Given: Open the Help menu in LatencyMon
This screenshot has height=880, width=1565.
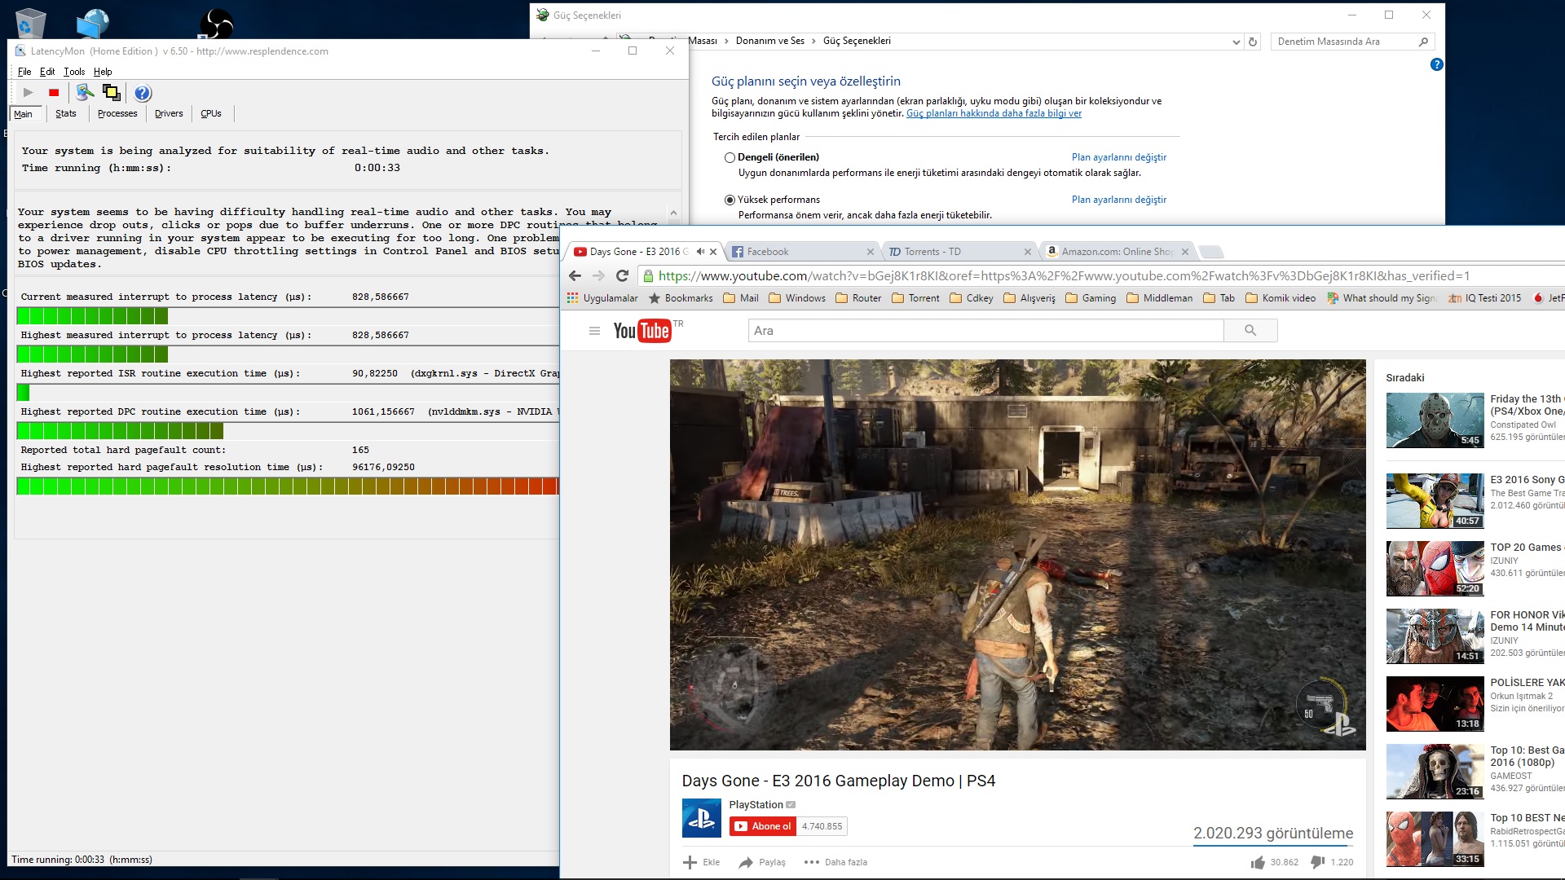Looking at the screenshot, I should (x=103, y=72).
